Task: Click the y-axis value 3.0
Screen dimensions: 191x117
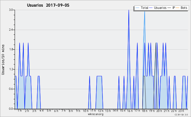Action: (x=11, y=10)
